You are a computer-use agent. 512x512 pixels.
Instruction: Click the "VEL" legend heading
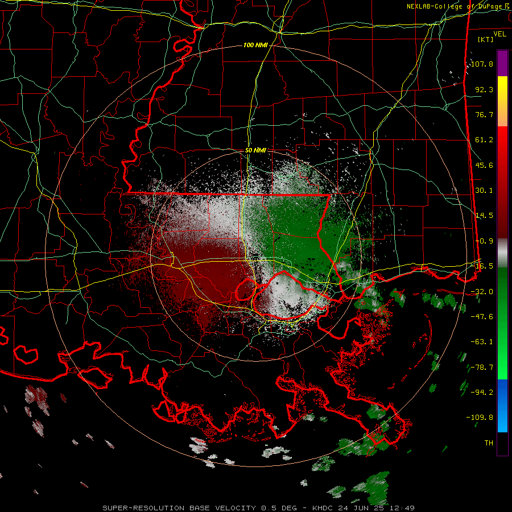499,34
